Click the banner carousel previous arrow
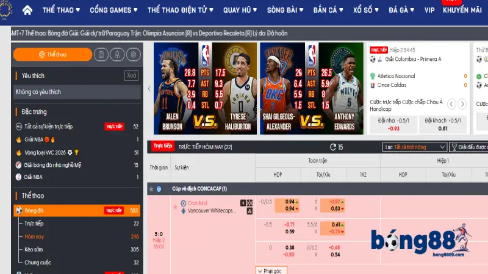This screenshot has height=274, width=488. pos(149,88)
